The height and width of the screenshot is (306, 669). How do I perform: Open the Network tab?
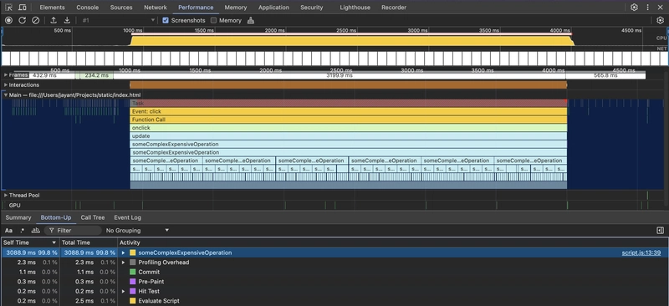click(156, 8)
